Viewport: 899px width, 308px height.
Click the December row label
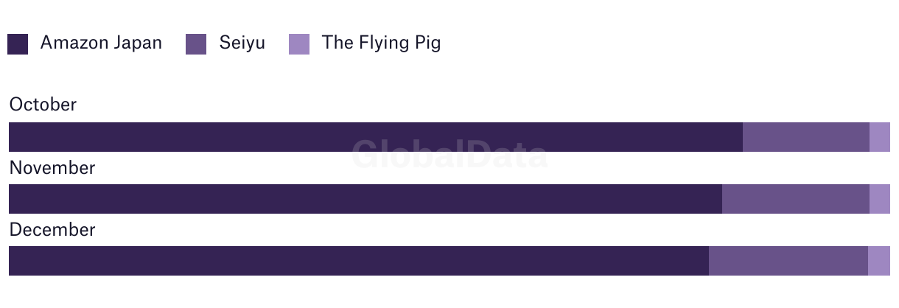(x=52, y=230)
